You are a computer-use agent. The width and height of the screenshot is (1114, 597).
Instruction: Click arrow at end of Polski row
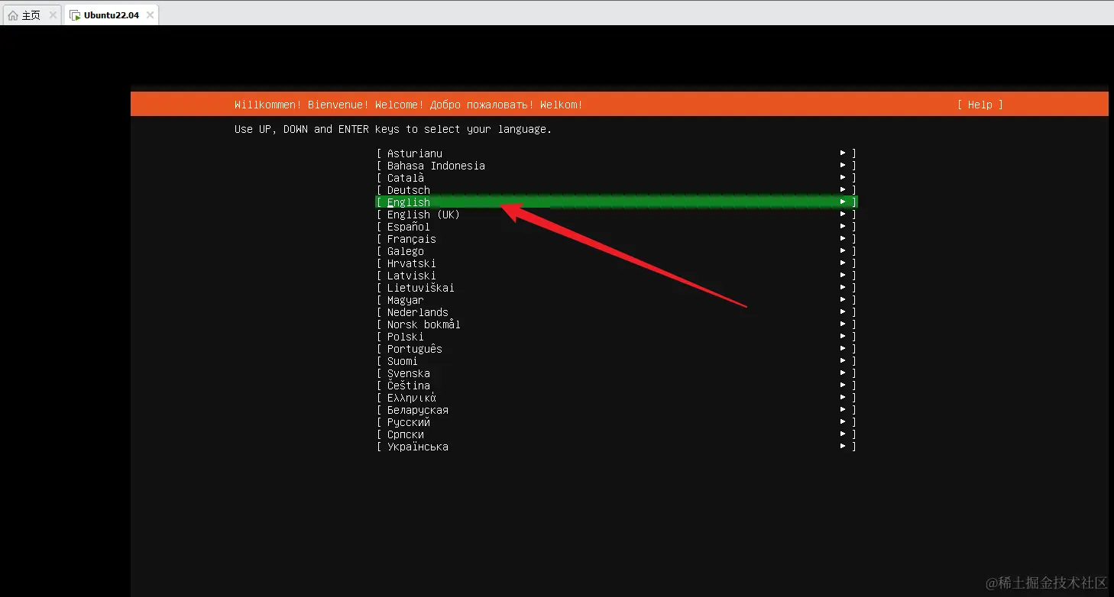coord(843,337)
